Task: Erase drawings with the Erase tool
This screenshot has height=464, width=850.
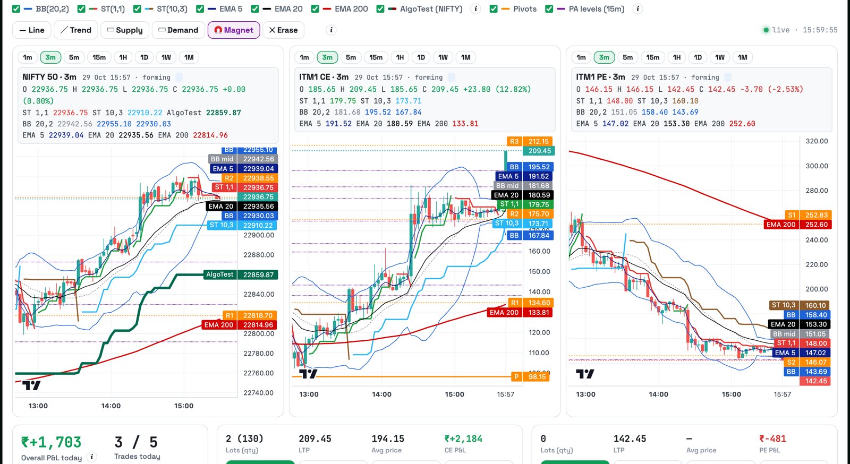Action: [x=283, y=30]
